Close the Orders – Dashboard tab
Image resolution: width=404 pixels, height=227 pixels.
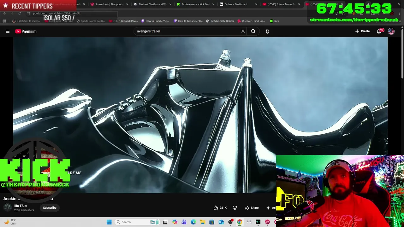coord(256,4)
